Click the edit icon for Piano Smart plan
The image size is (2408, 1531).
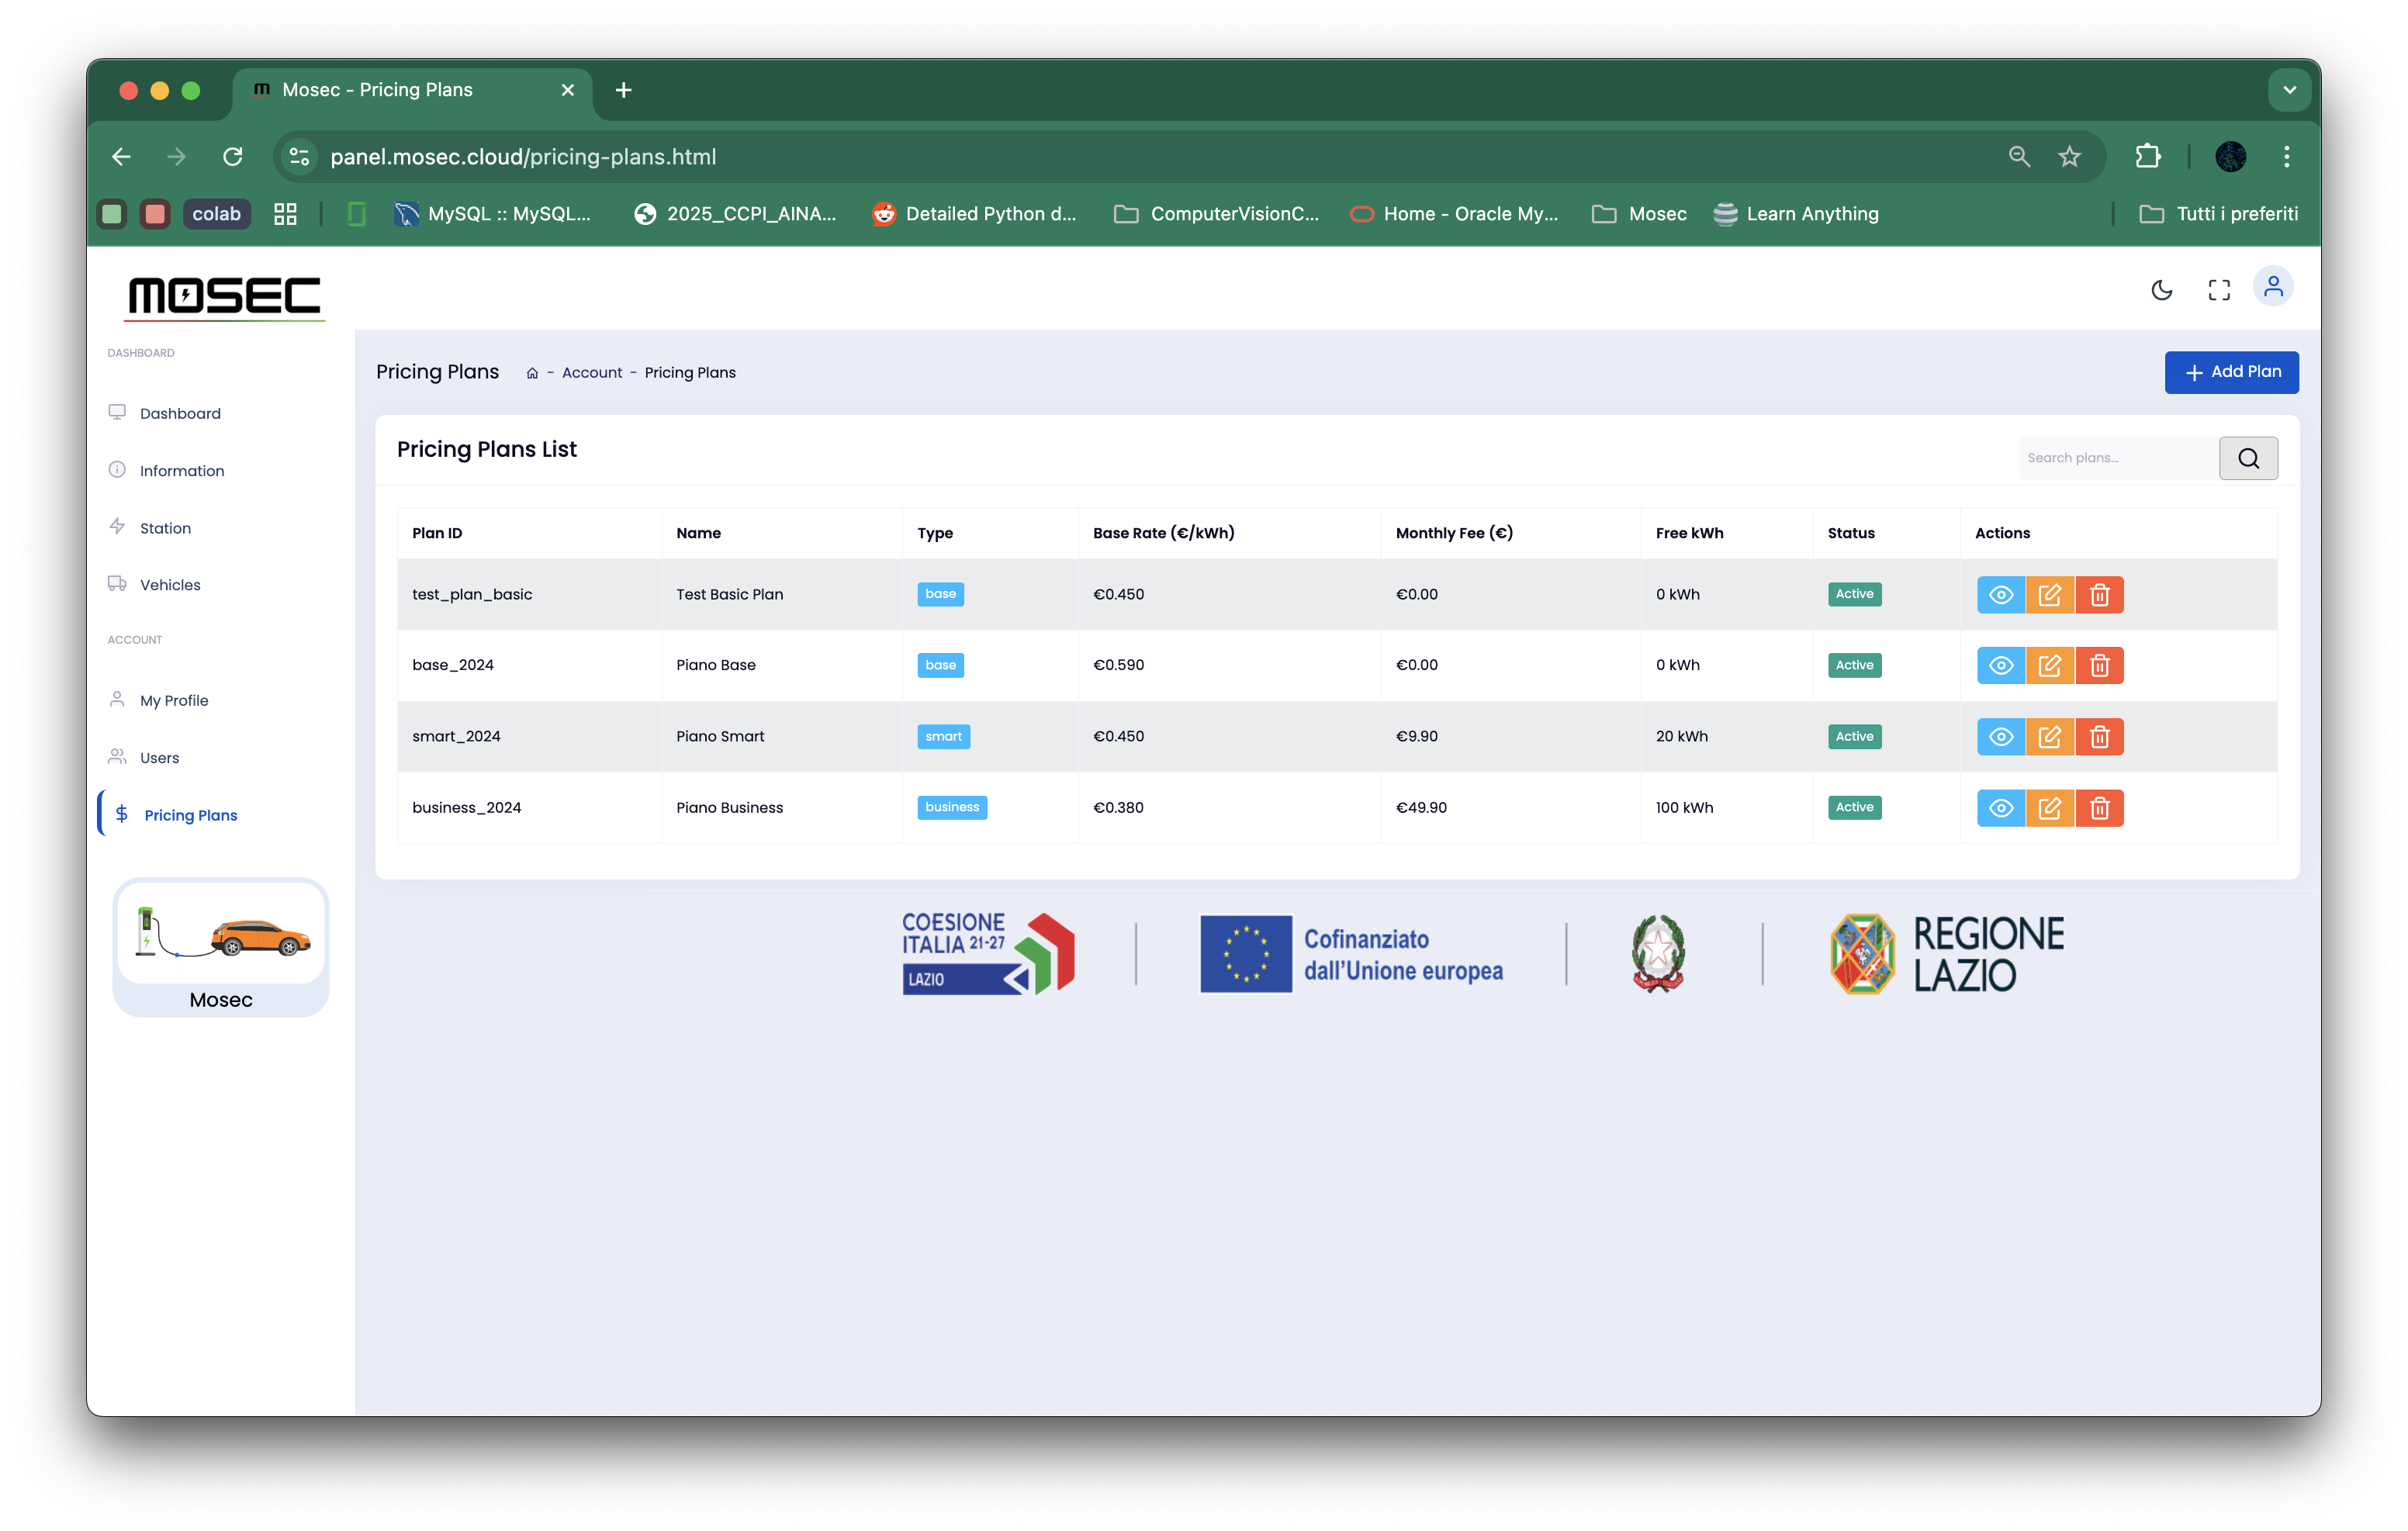(x=2049, y=737)
